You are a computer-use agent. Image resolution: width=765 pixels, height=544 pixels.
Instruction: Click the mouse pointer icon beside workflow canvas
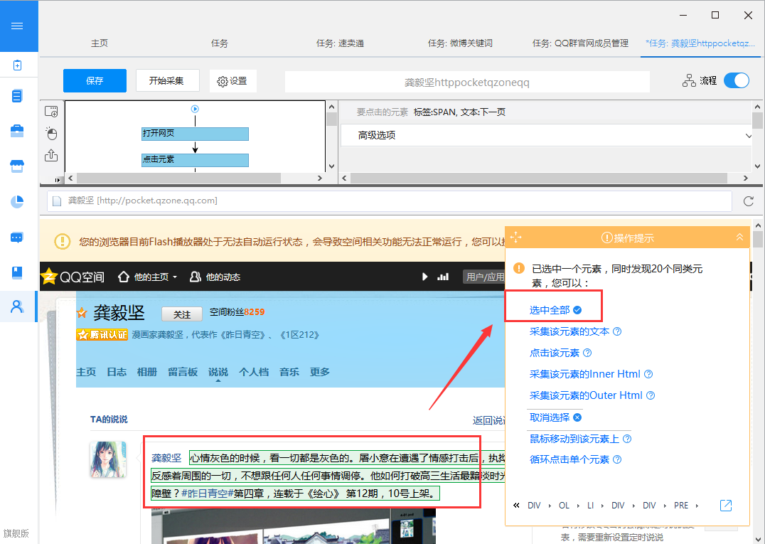(51, 133)
